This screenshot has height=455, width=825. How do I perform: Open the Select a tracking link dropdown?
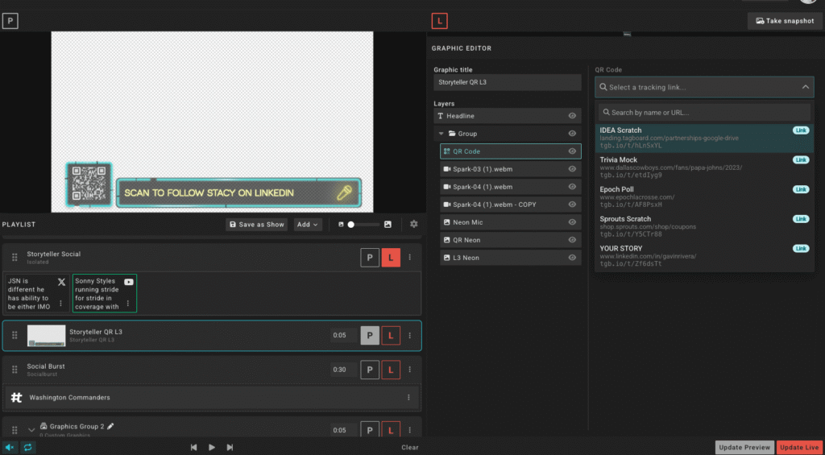(704, 87)
